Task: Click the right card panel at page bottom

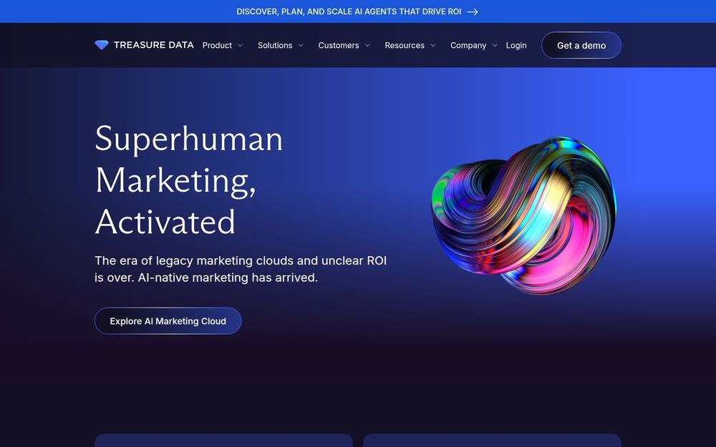Action: tap(493, 440)
